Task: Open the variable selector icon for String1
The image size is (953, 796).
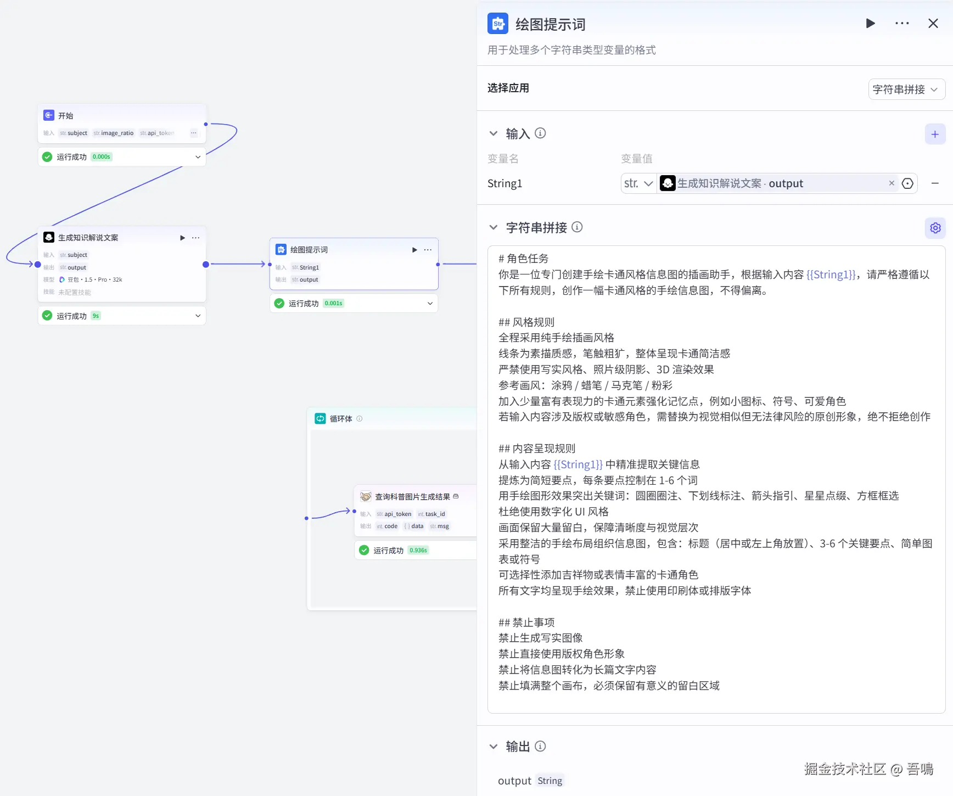Action: [907, 183]
